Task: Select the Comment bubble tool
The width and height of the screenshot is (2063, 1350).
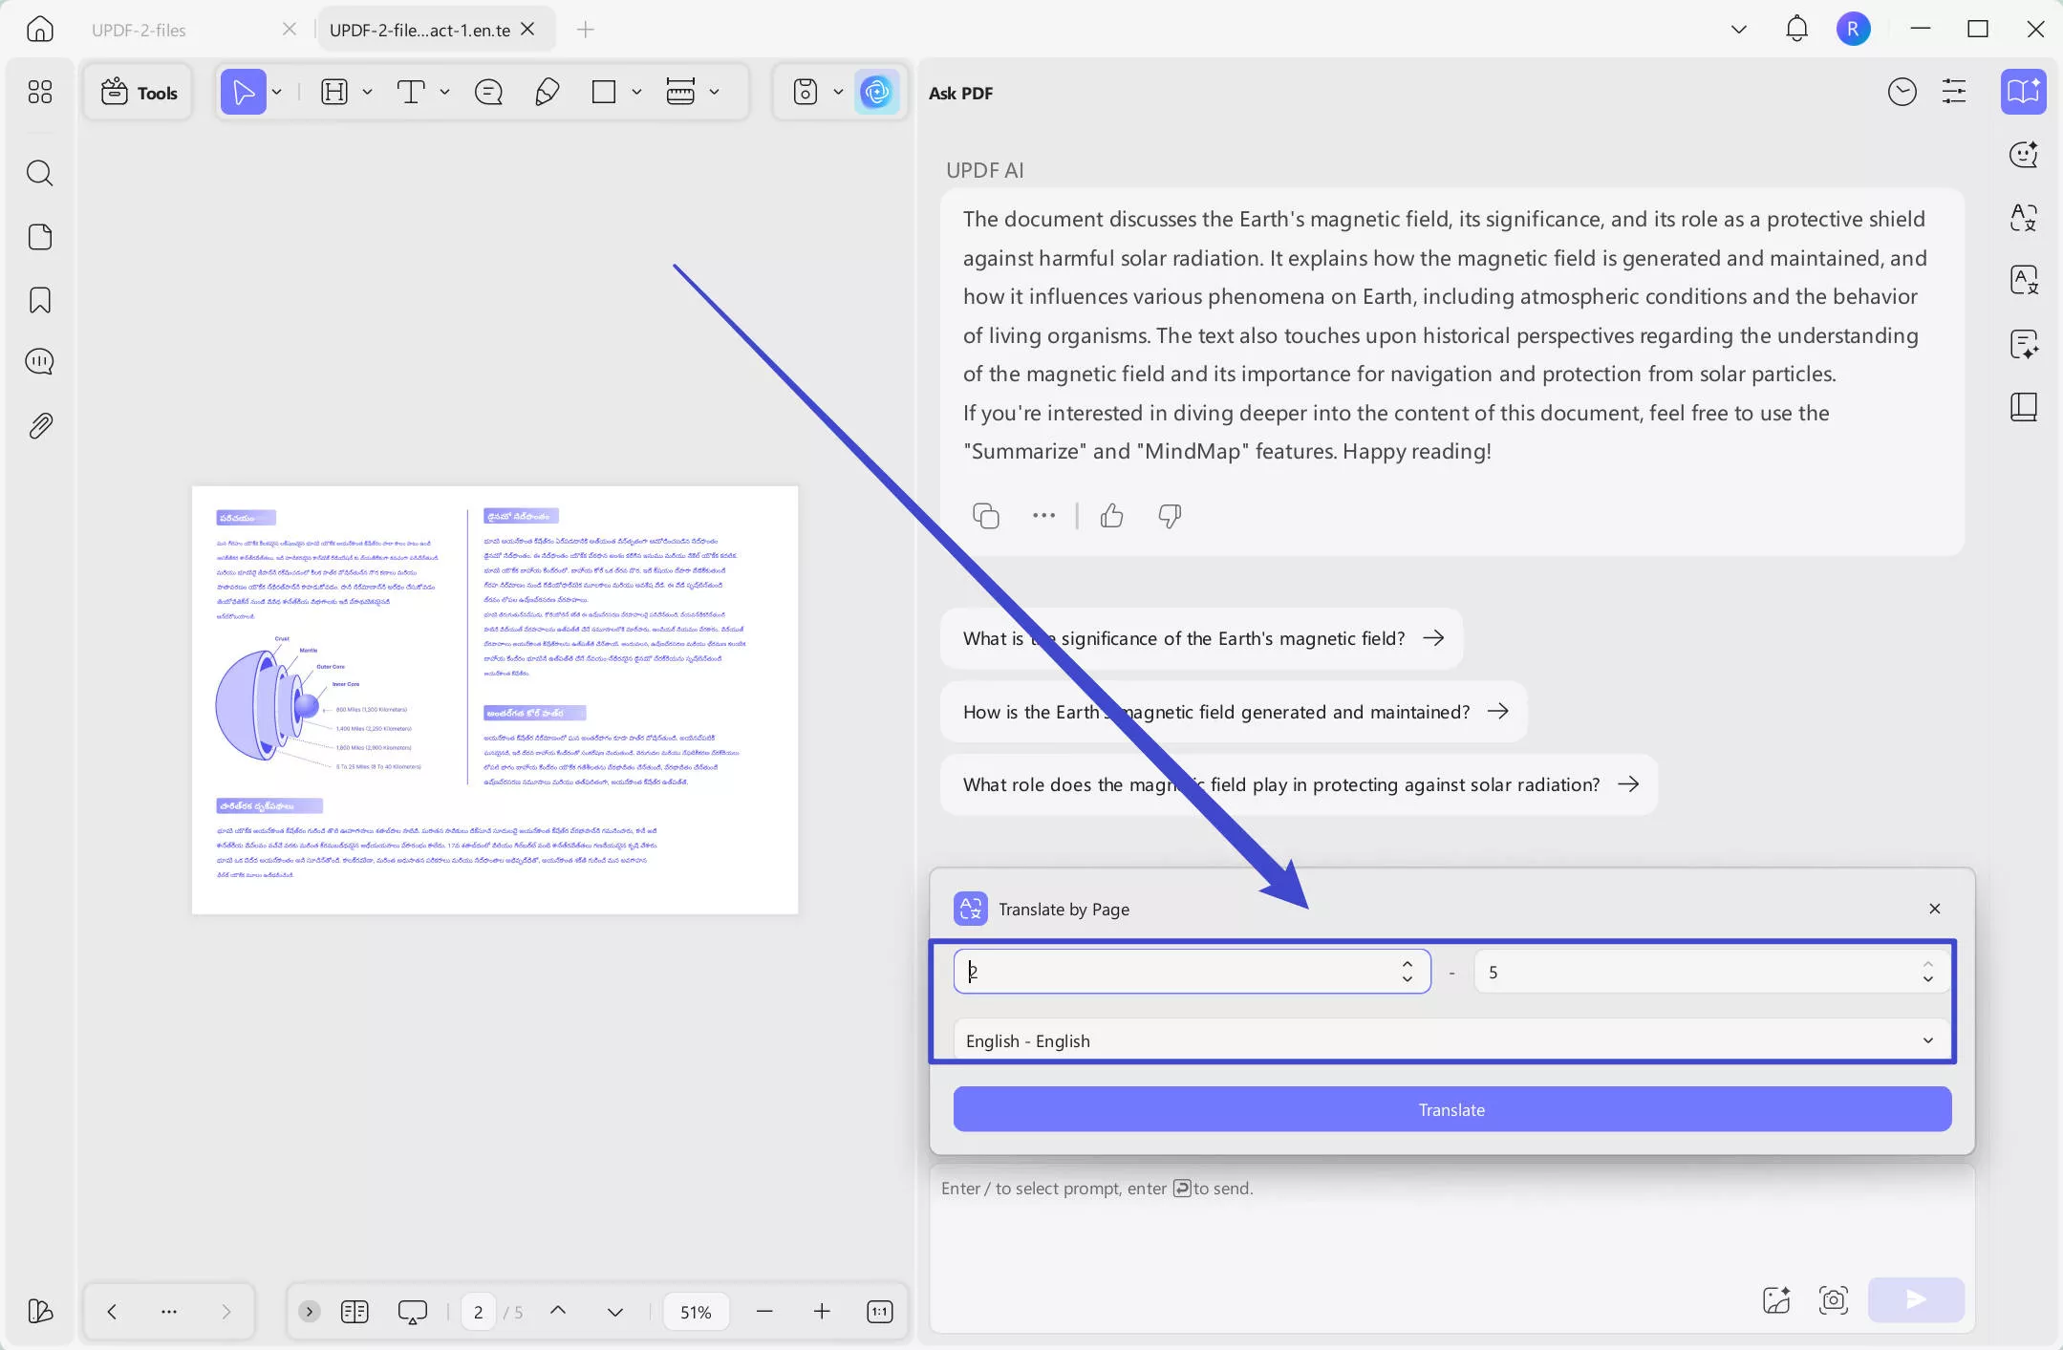Action: [x=488, y=92]
